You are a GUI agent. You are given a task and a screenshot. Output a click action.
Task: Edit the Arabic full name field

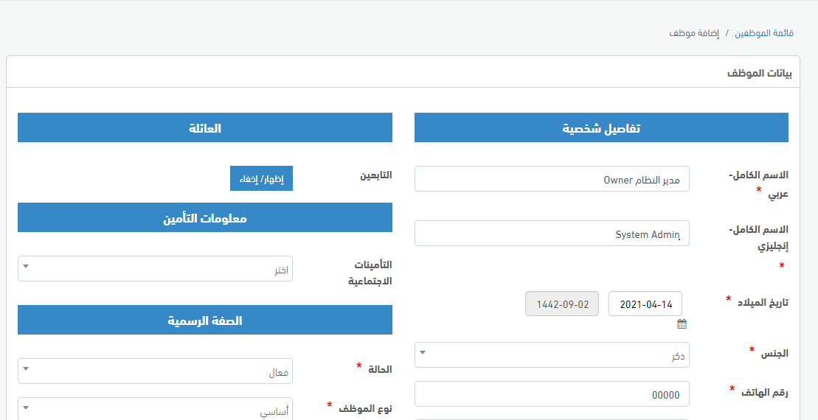pyautogui.click(x=552, y=179)
